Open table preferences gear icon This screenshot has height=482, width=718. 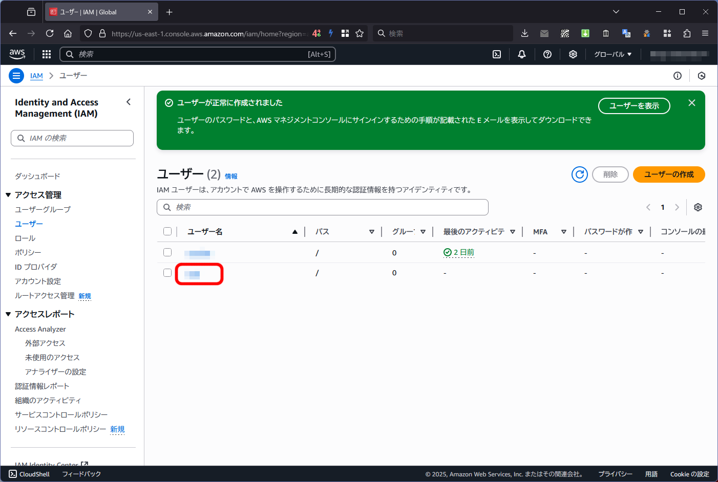click(698, 207)
